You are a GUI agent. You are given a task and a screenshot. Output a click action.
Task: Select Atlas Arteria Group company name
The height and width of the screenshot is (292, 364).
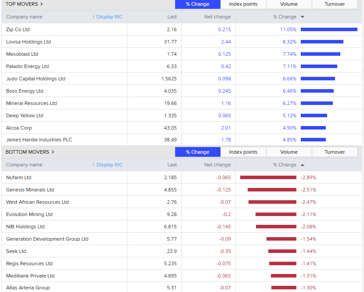point(28,288)
